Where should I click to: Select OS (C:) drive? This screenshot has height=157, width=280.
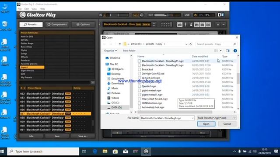coord(115,103)
